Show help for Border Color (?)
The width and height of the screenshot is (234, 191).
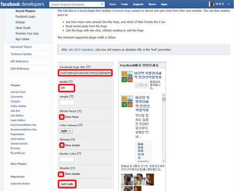point(79,153)
